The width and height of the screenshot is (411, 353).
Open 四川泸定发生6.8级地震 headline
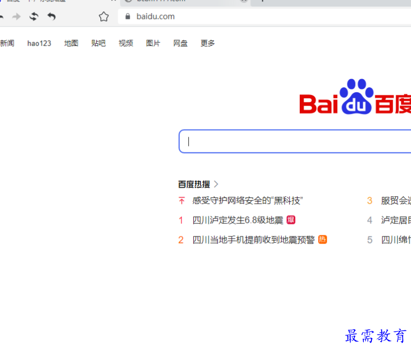[x=238, y=220]
